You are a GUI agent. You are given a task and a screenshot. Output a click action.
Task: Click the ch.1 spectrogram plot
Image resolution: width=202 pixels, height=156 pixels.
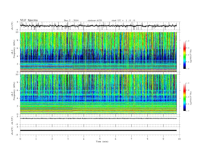point(98,52)
